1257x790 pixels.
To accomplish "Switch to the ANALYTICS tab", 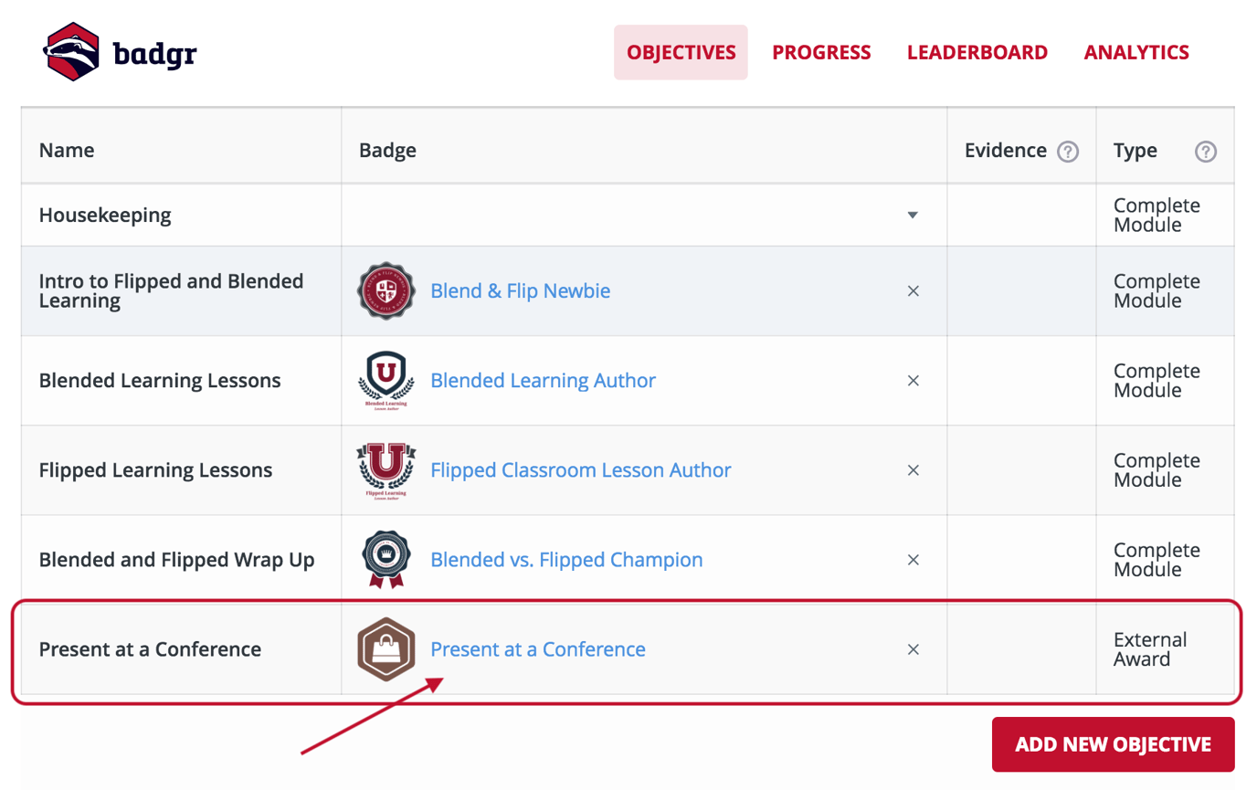I will pos(1136,52).
